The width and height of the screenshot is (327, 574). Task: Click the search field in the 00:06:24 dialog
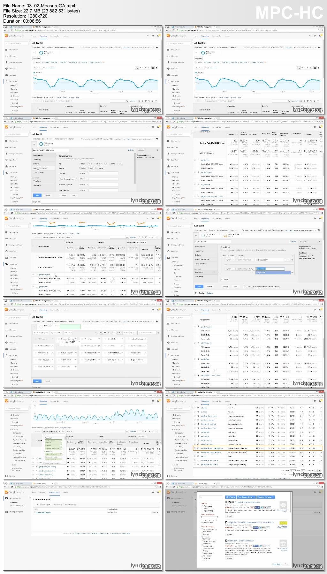(x=211, y=497)
